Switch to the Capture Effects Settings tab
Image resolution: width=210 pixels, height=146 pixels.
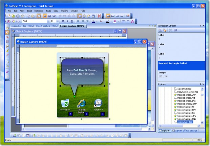click(x=185, y=130)
